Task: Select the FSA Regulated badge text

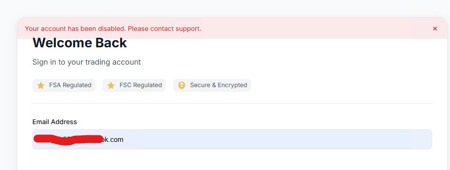Action: pyautogui.click(x=70, y=85)
